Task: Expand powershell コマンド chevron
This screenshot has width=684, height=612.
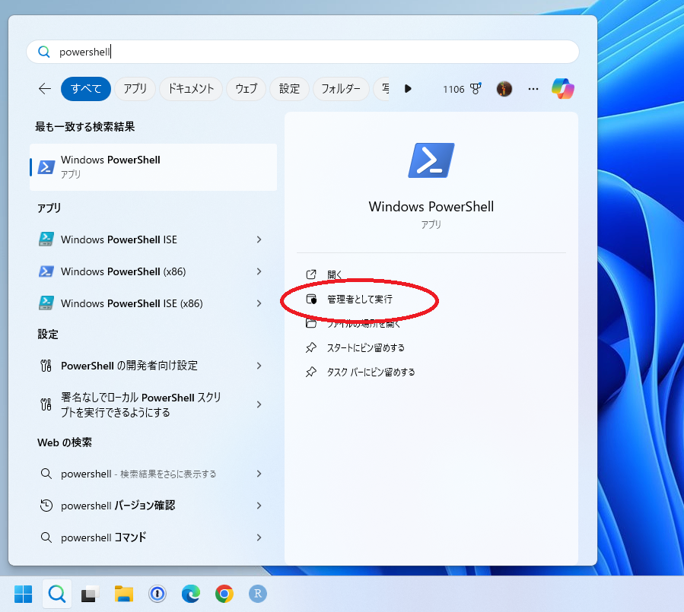Action: (259, 537)
